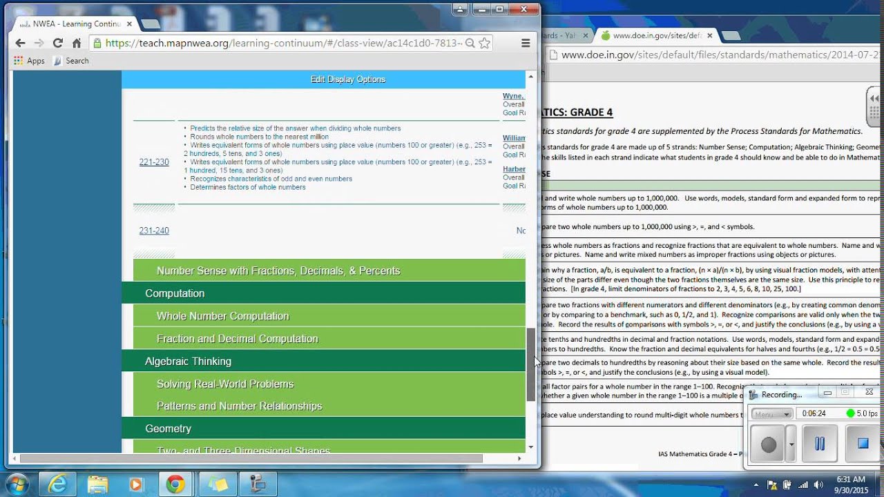The width and height of the screenshot is (884, 497).
Task: Click the Chrome taskbar icon
Action: pyautogui.click(x=175, y=485)
